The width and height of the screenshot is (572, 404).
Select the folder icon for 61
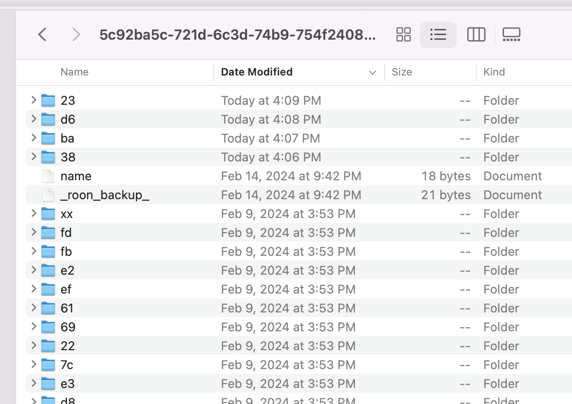pyautogui.click(x=48, y=308)
